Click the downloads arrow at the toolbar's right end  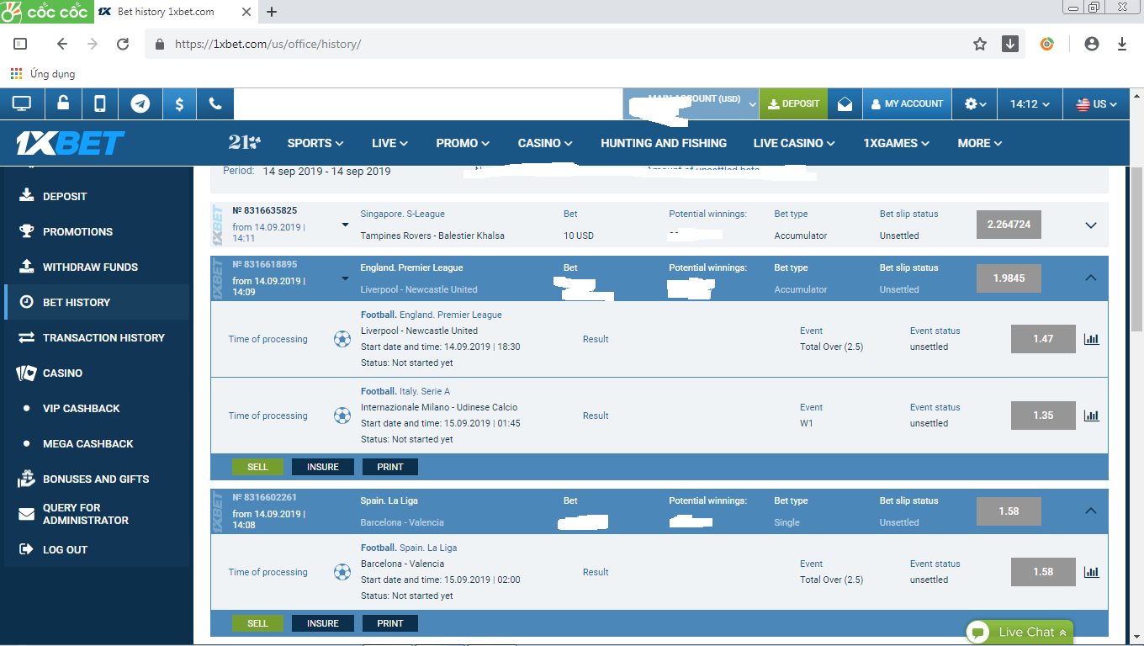(1122, 44)
